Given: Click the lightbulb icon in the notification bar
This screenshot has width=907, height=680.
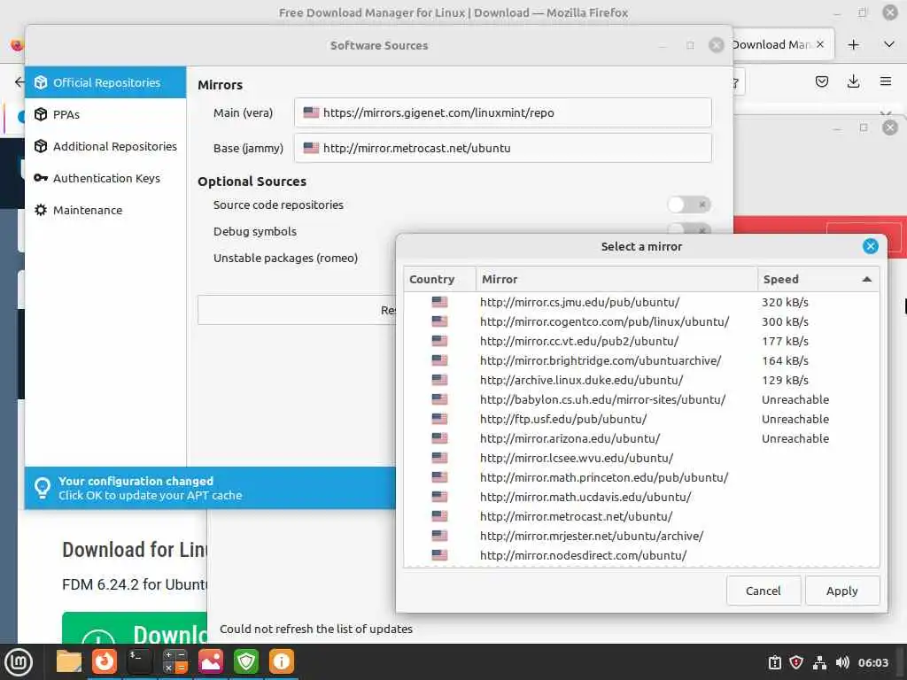Looking at the screenshot, I should click(x=43, y=488).
